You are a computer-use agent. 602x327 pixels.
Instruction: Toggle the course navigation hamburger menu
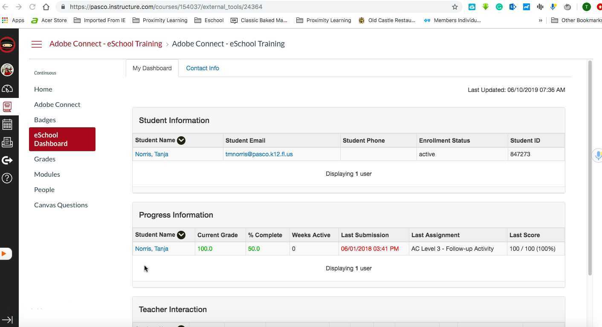[x=37, y=44]
